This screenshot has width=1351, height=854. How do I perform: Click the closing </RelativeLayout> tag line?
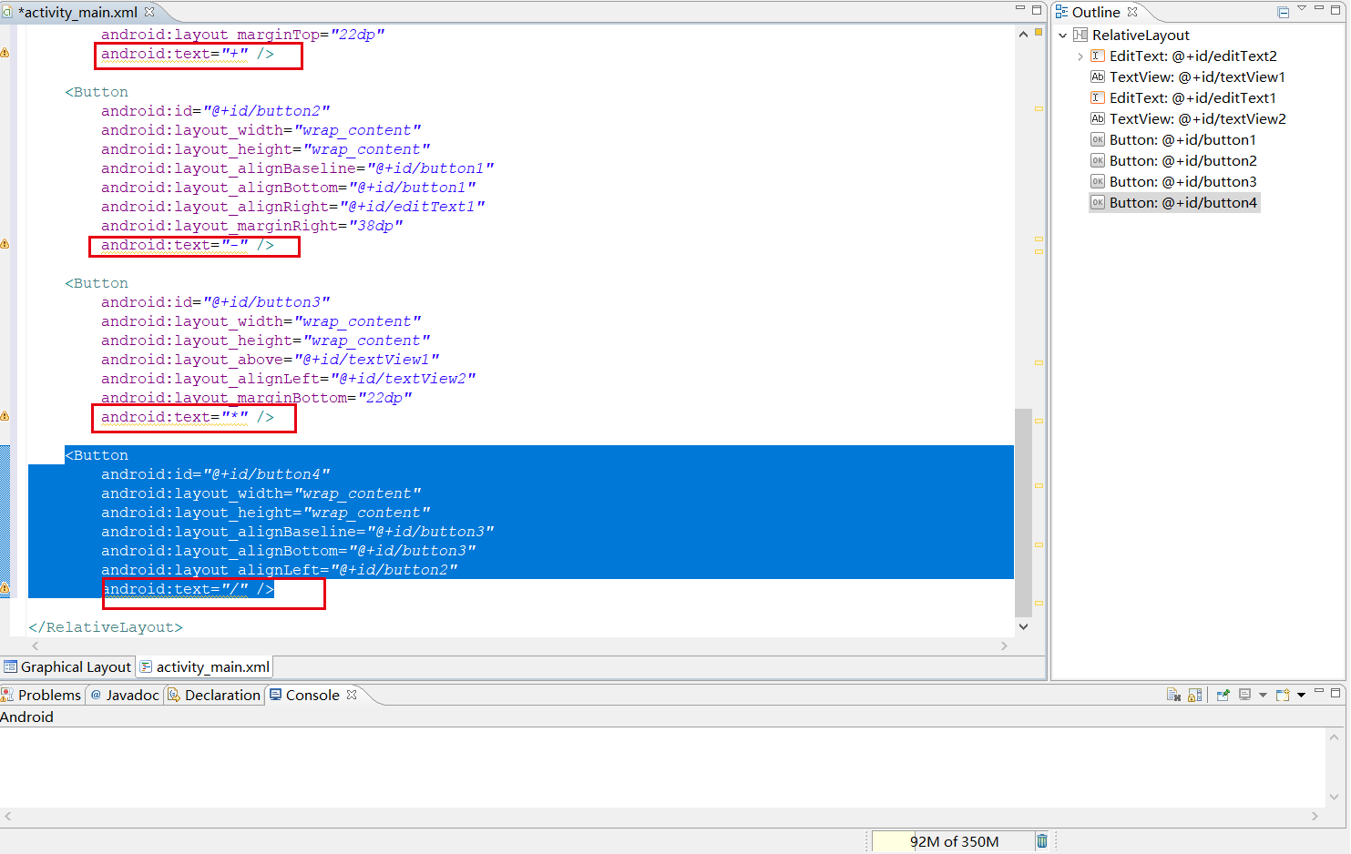[106, 627]
